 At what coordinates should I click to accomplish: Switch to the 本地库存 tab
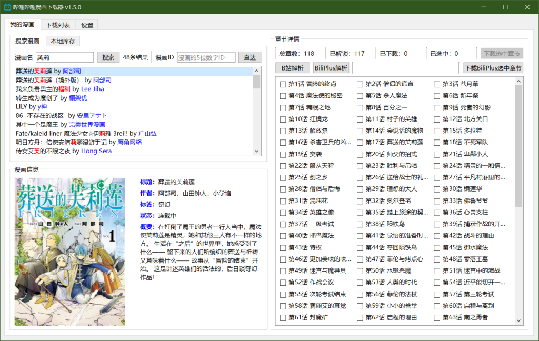coord(63,41)
